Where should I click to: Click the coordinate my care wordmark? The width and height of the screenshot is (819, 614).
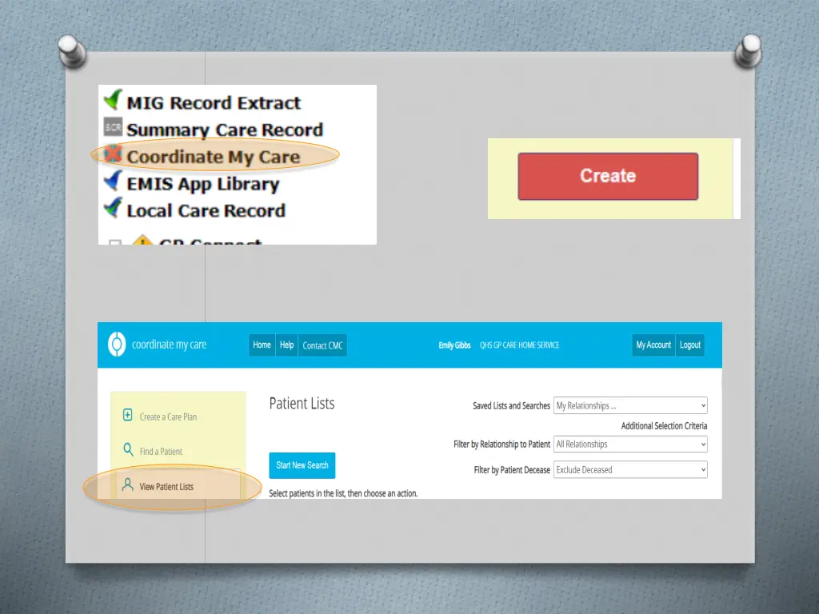click(x=170, y=345)
